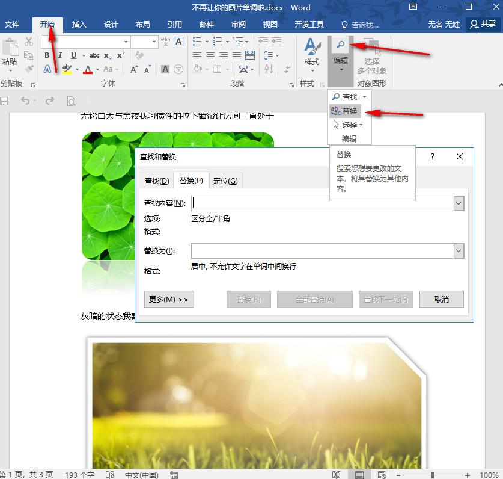Click the character border A icon

[178, 42]
